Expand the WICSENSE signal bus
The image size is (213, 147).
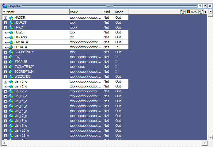pos(6,77)
